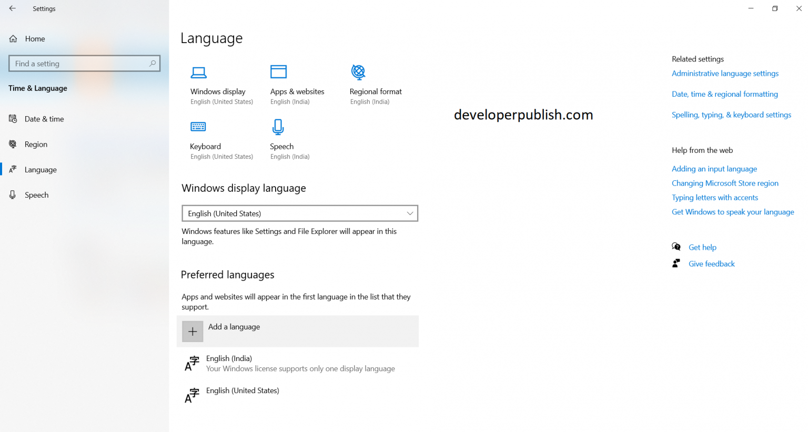Image resolution: width=808 pixels, height=432 pixels.
Task: Click the Give feedback link
Action: [711, 263]
